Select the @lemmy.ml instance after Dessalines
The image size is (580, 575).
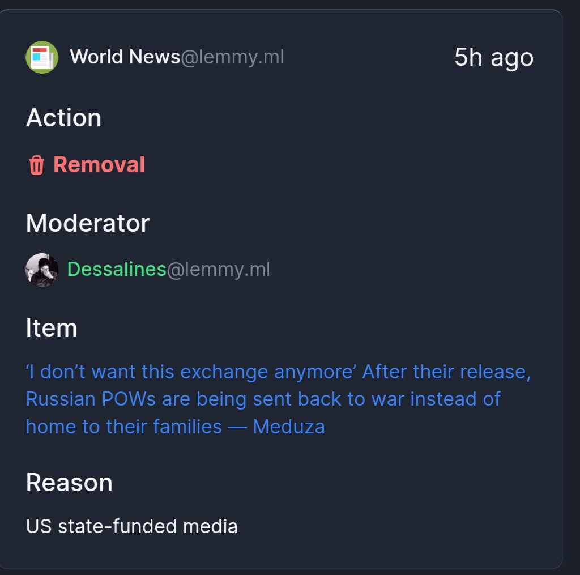click(219, 269)
